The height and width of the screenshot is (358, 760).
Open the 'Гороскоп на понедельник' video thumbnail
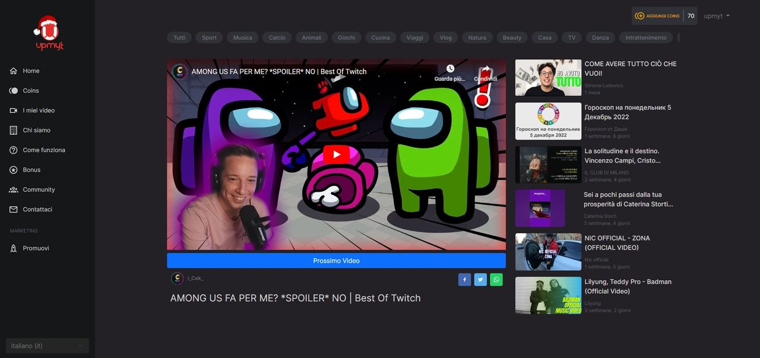coord(548,121)
